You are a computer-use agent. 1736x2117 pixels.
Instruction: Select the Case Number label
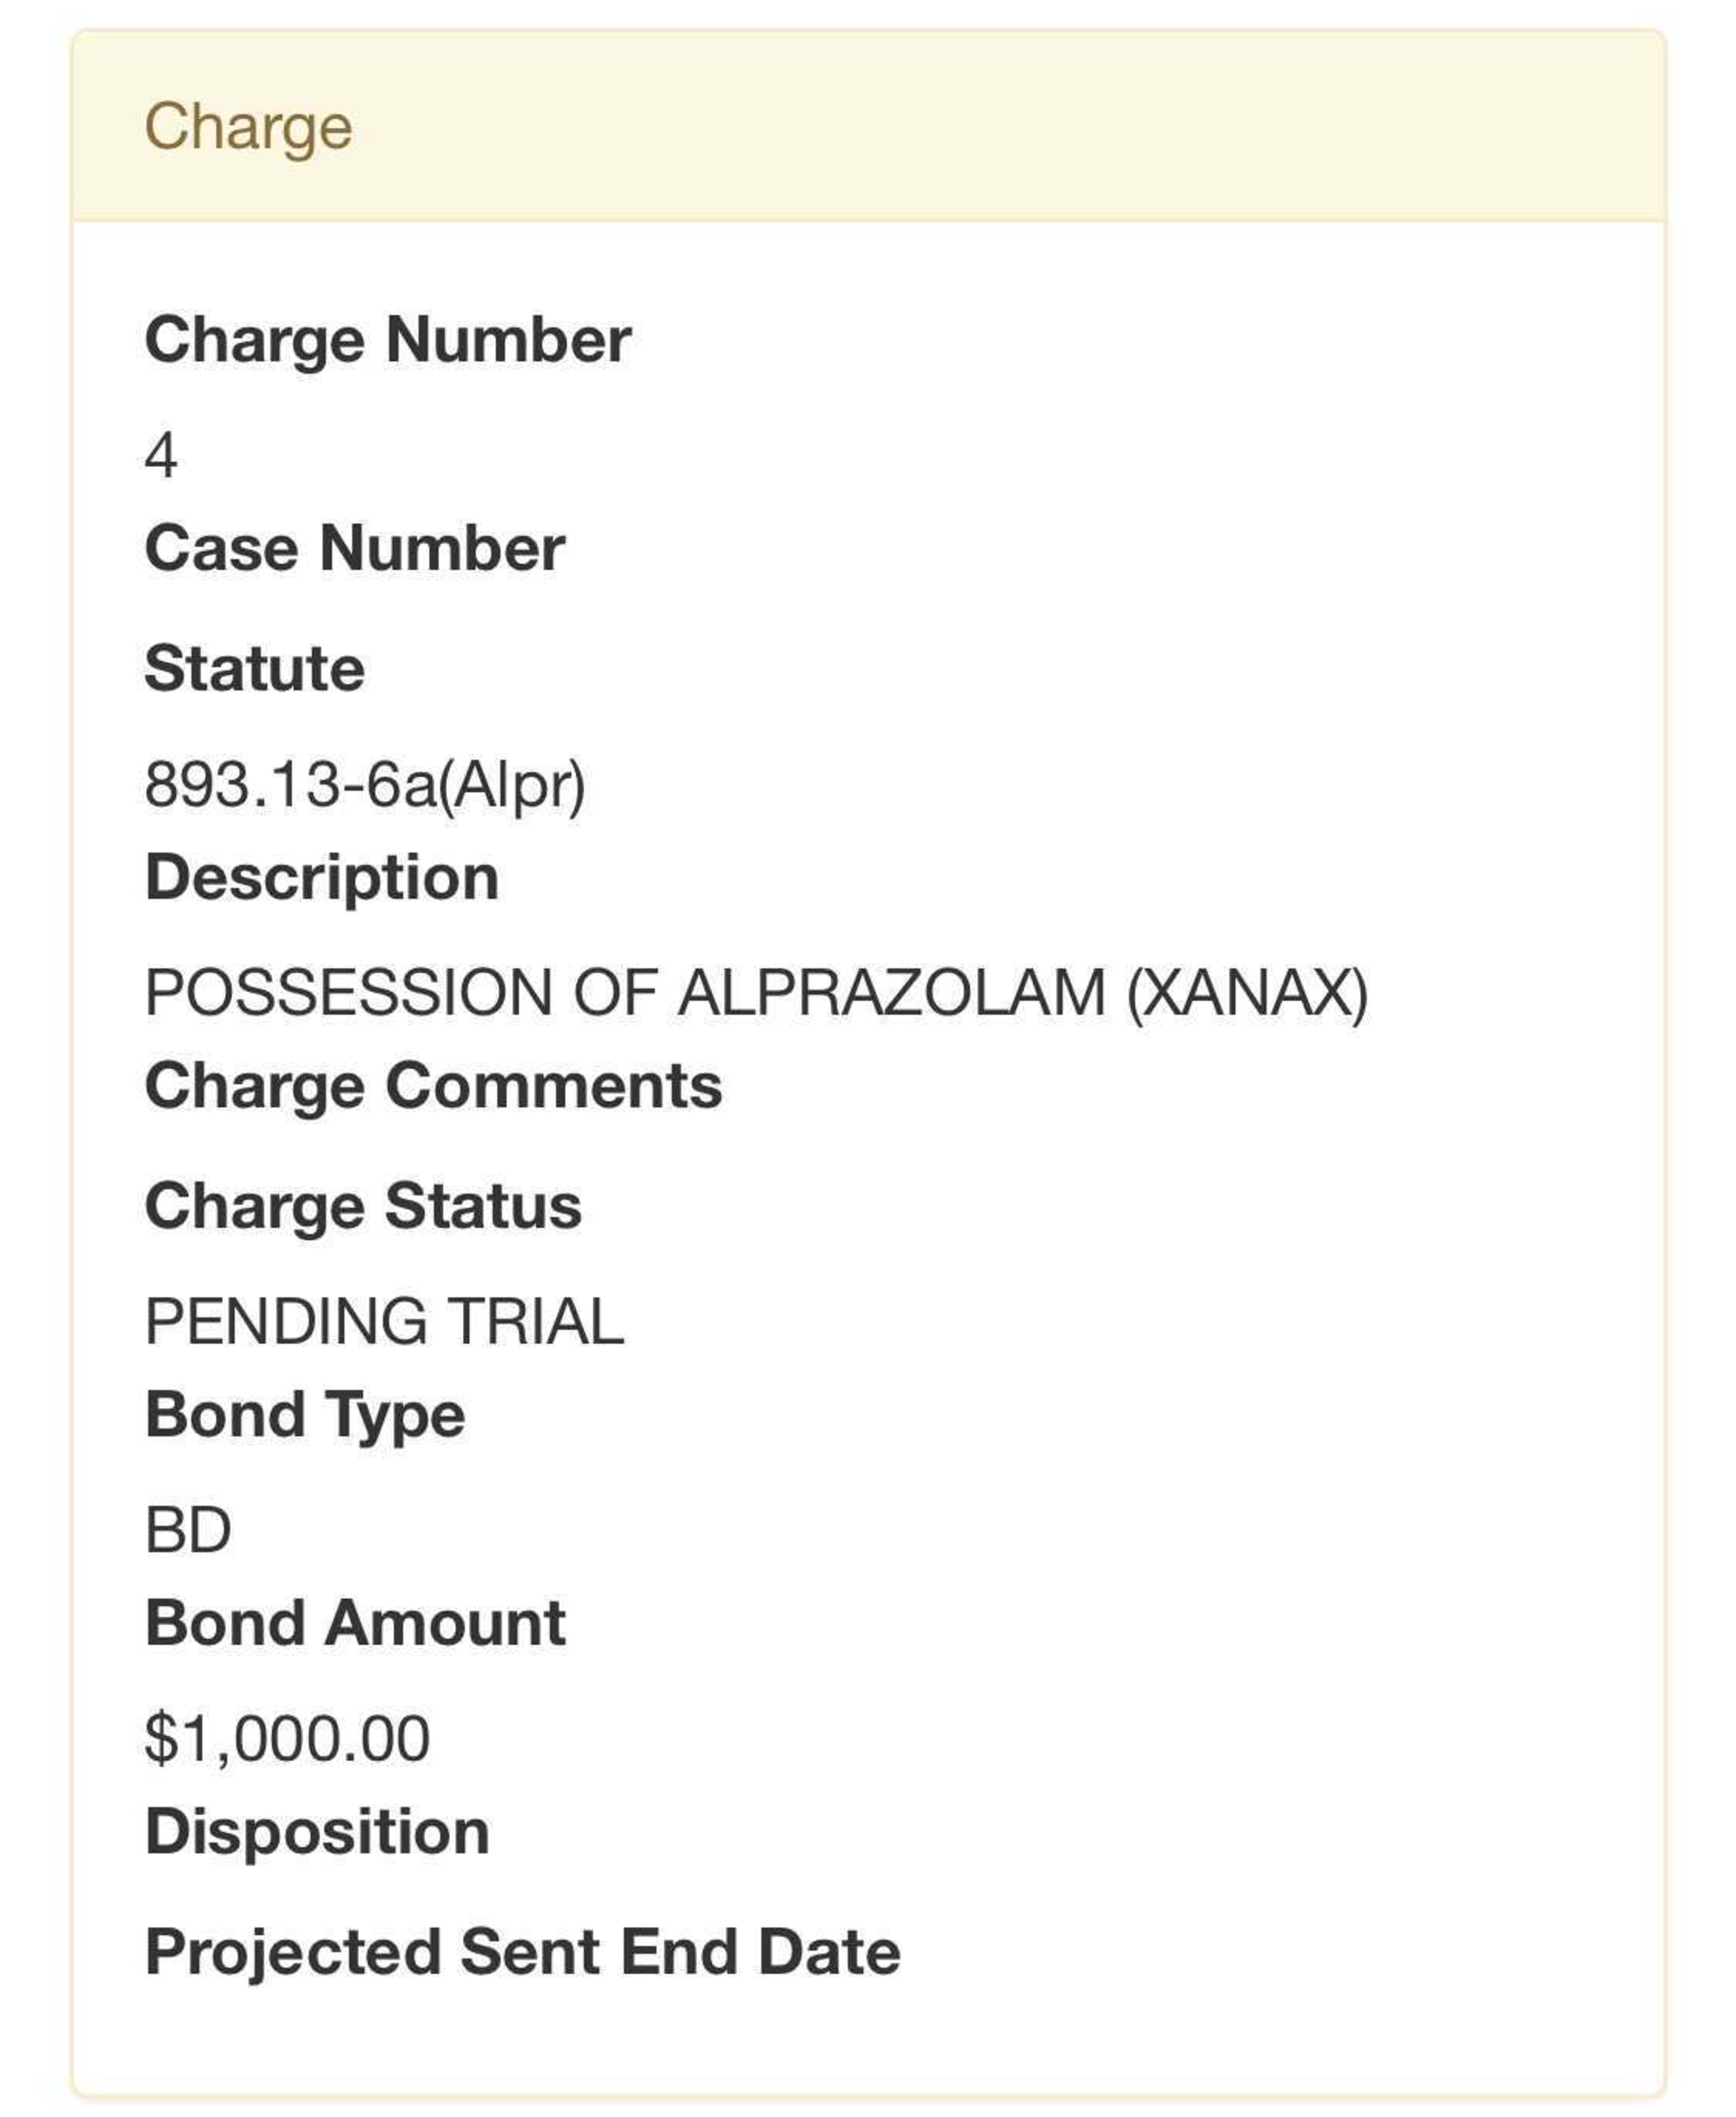[x=355, y=548]
